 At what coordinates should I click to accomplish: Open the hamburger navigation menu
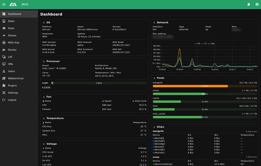pos(4,5)
